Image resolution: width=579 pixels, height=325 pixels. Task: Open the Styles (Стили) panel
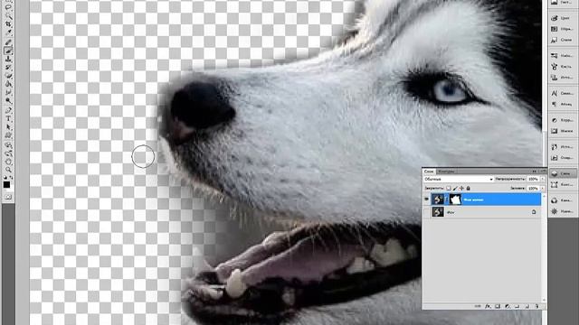point(563,40)
